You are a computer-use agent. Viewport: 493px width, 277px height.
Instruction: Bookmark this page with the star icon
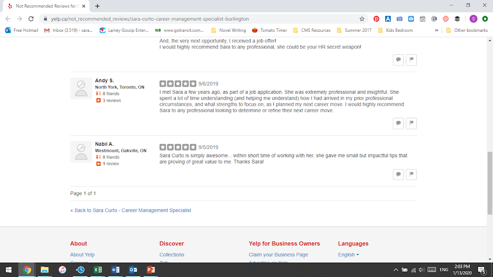coord(362,19)
